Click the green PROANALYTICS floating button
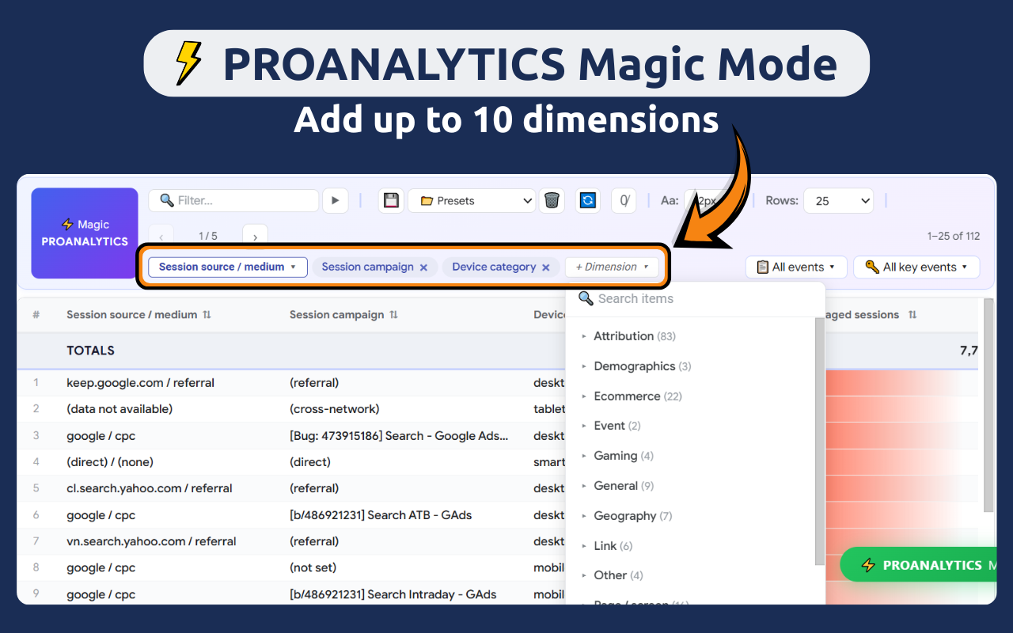1013x633 pixels. (918, 565)
